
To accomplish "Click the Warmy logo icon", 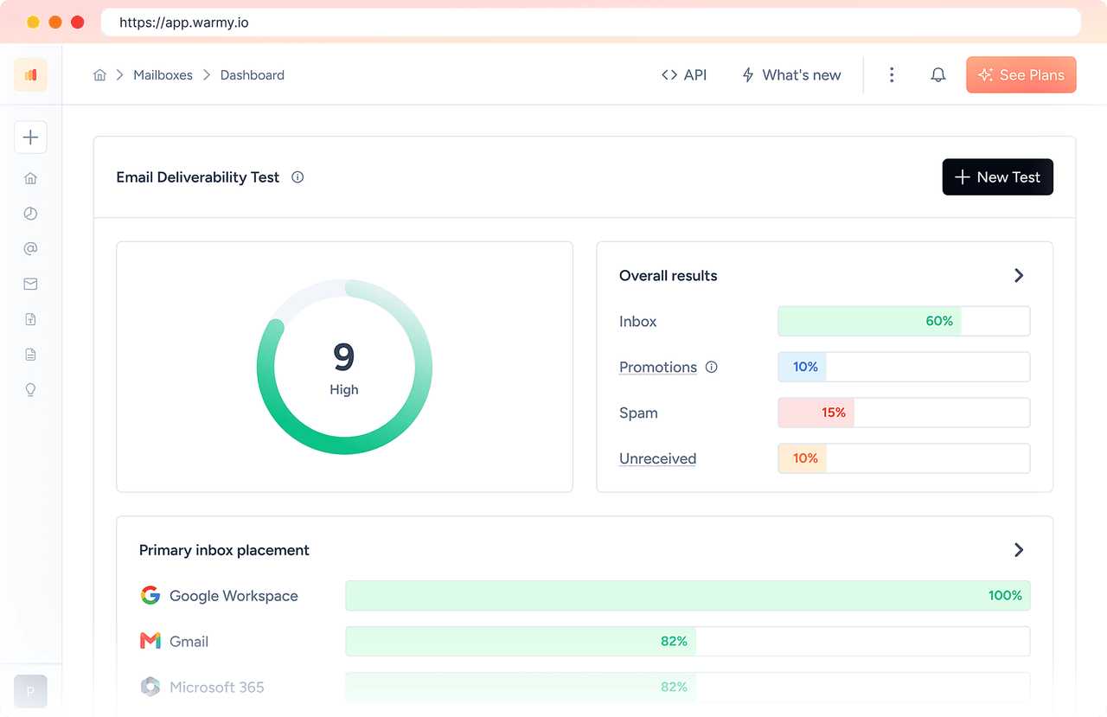I will click(x=30, y=75).
